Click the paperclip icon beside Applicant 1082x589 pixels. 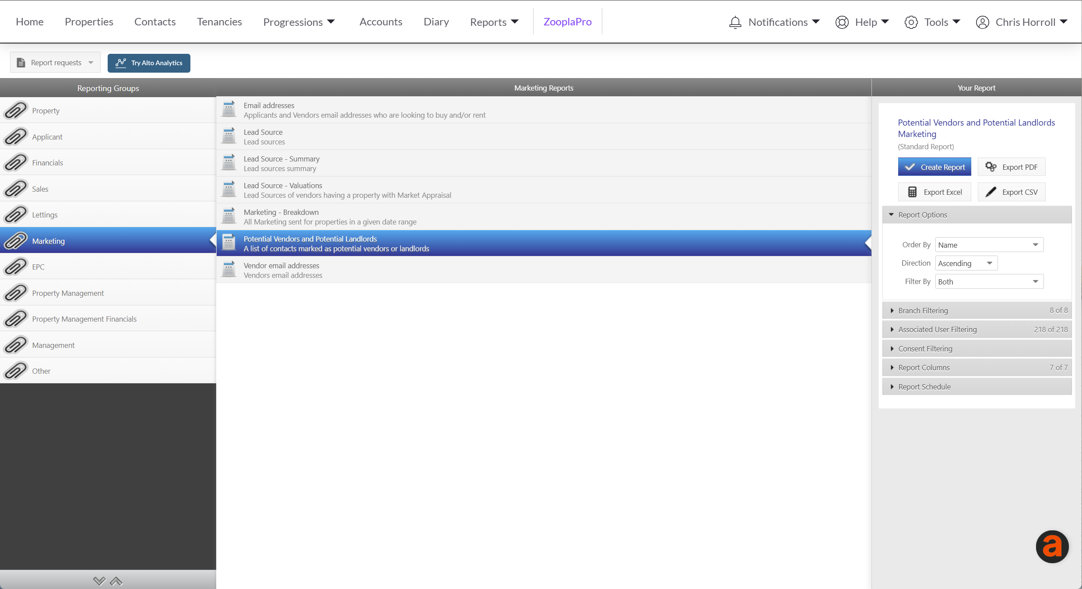click(16, 137)
